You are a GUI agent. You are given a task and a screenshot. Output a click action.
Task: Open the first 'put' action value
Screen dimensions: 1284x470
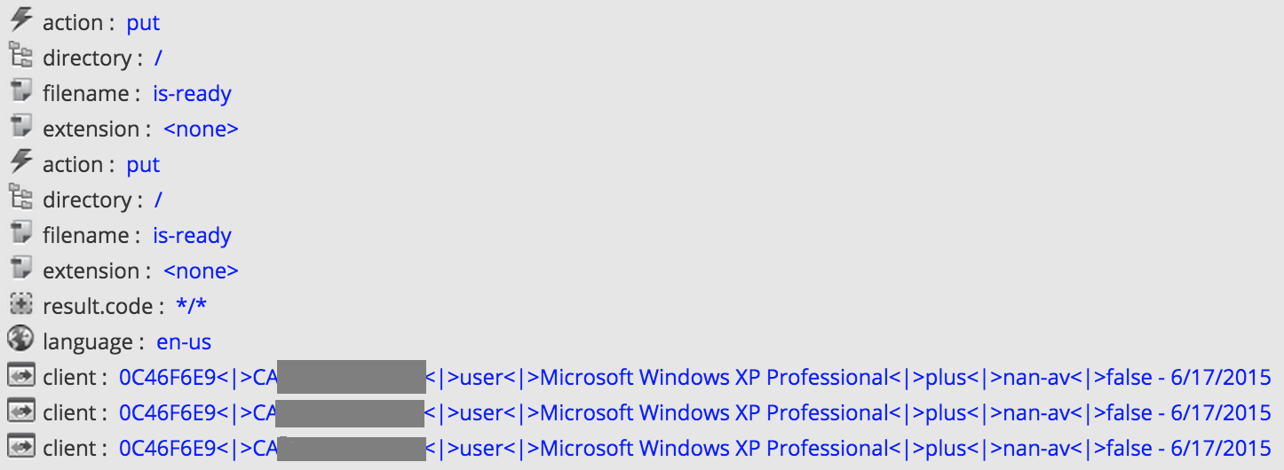143,23
